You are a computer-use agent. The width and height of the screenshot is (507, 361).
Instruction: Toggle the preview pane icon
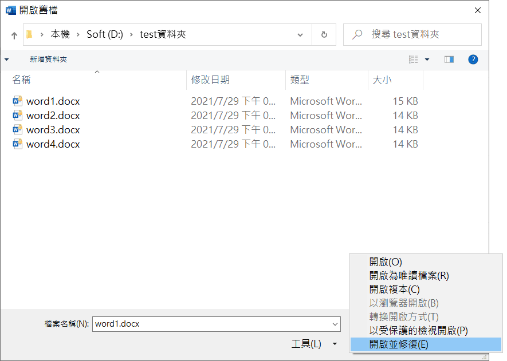[x=449, y=59]
